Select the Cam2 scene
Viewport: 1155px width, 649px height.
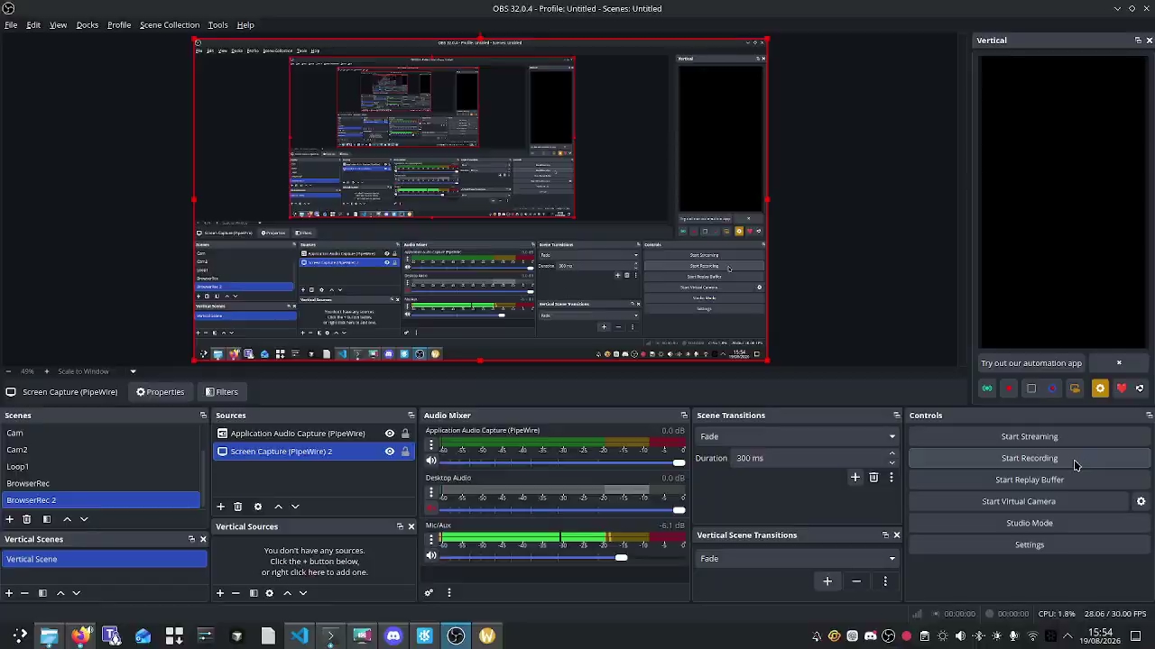click(102, 450)
